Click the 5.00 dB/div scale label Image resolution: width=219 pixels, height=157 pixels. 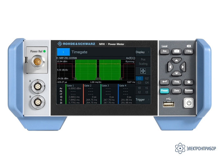coord(63,70)
